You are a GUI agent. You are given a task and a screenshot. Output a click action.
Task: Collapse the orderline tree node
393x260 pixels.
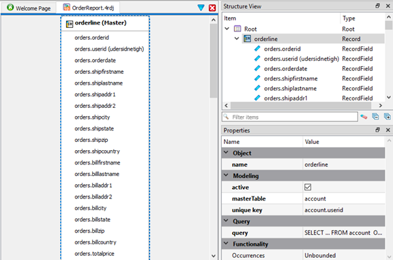point(237,39)
